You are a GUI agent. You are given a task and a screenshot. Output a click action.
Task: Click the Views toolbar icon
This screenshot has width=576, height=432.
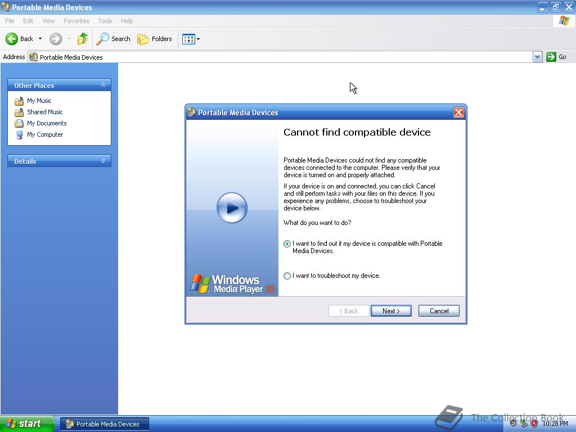188,39
